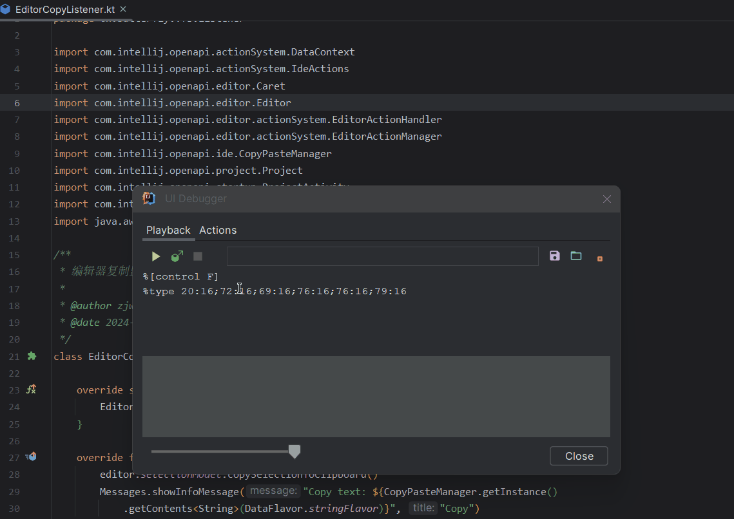
Task: Click the gutter marker icon on line 27
Action: pyautogui.click(x=31, y=457)
